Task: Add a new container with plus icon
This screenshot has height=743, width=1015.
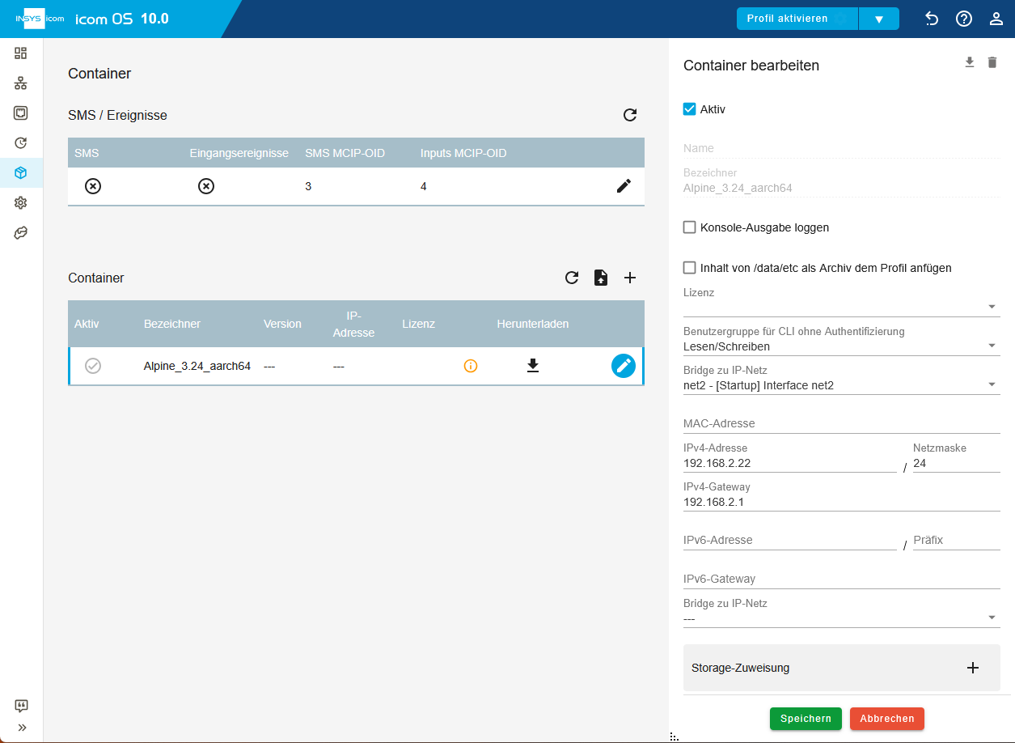Action: click(x=630, y=278)
